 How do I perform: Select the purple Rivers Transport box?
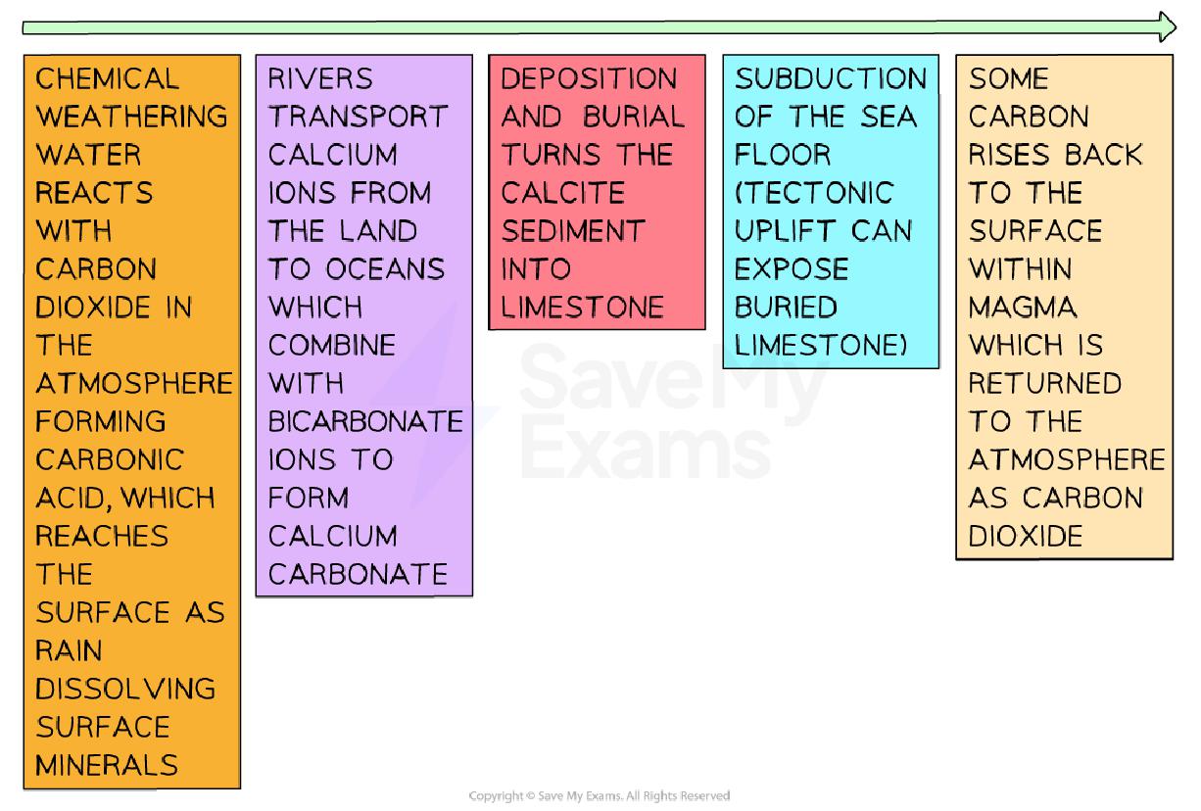[x=364, y=325]
